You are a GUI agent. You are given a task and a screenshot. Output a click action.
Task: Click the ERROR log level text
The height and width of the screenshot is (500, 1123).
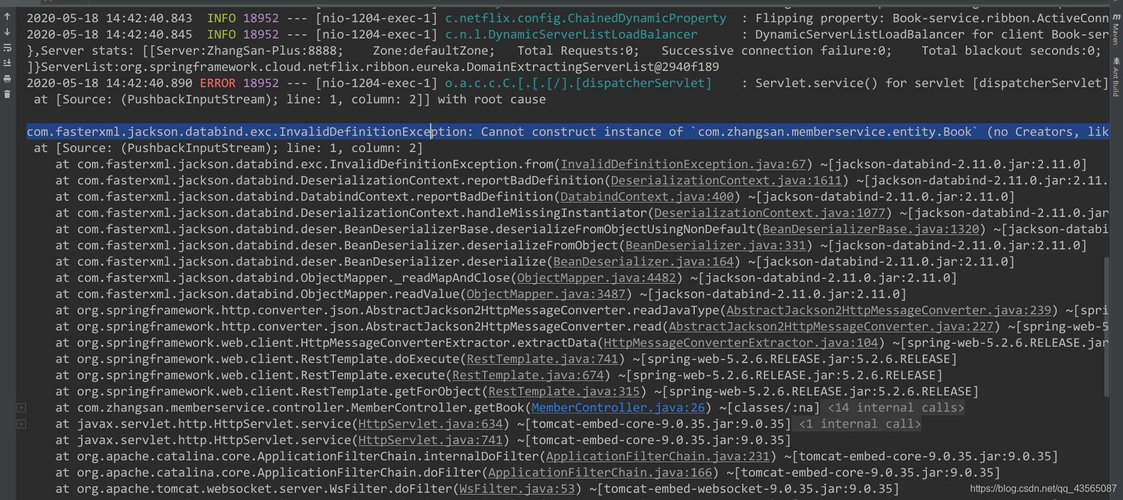click(218, 83)
